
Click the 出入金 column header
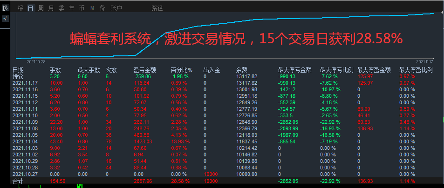pyautogui.click(x=212, y=70)
